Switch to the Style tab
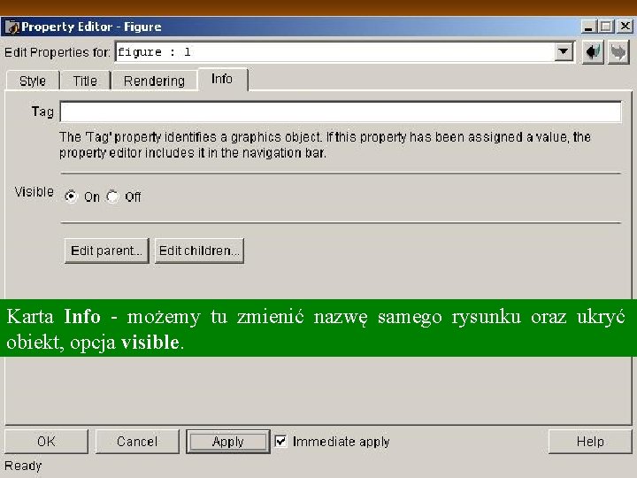Image resolution: width=637 pixels, height=478 pixels. tap(33, 81)
